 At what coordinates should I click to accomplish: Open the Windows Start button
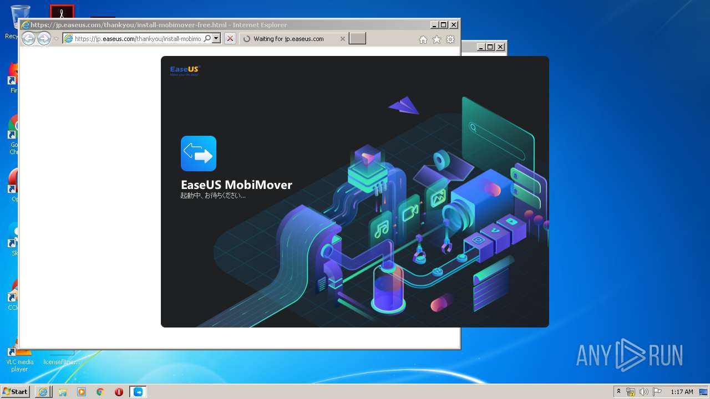point(15,391)
